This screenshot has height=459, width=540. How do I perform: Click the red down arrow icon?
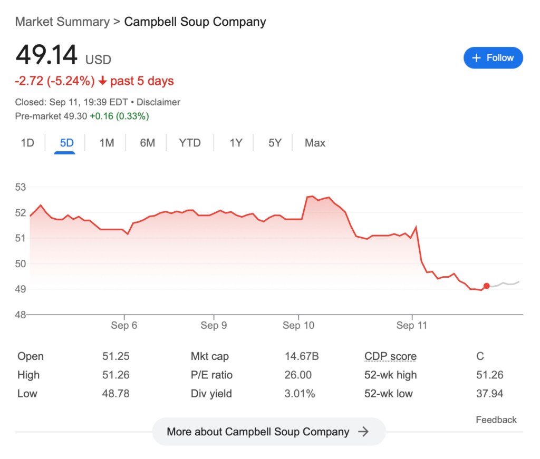102,81
